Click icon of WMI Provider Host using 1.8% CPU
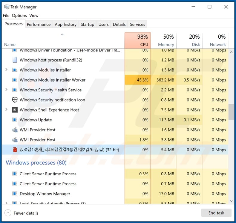Screen dimensions: 236x223 15,140
